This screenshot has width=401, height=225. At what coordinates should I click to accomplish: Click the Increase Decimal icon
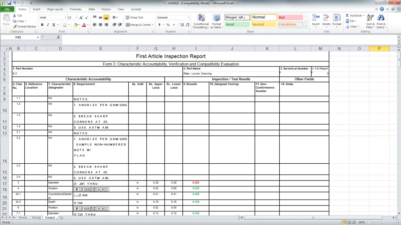pos(181,24)
